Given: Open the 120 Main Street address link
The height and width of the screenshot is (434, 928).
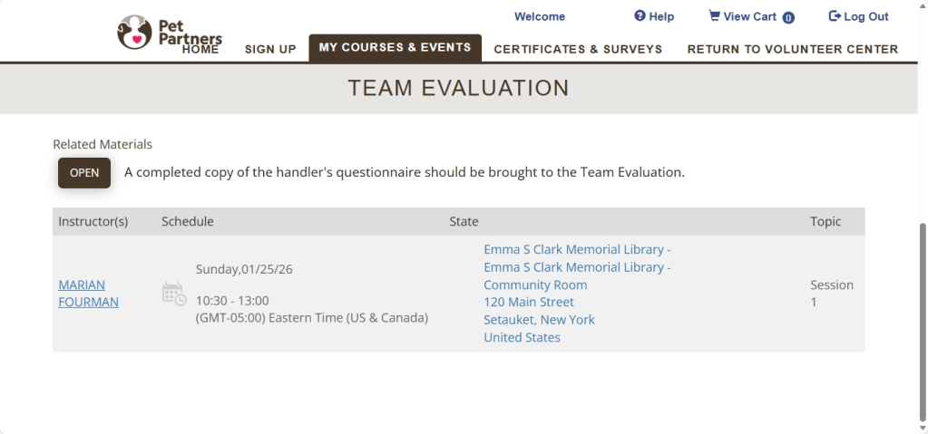Looking at the screenshot, I should click(x=529, y=302).
